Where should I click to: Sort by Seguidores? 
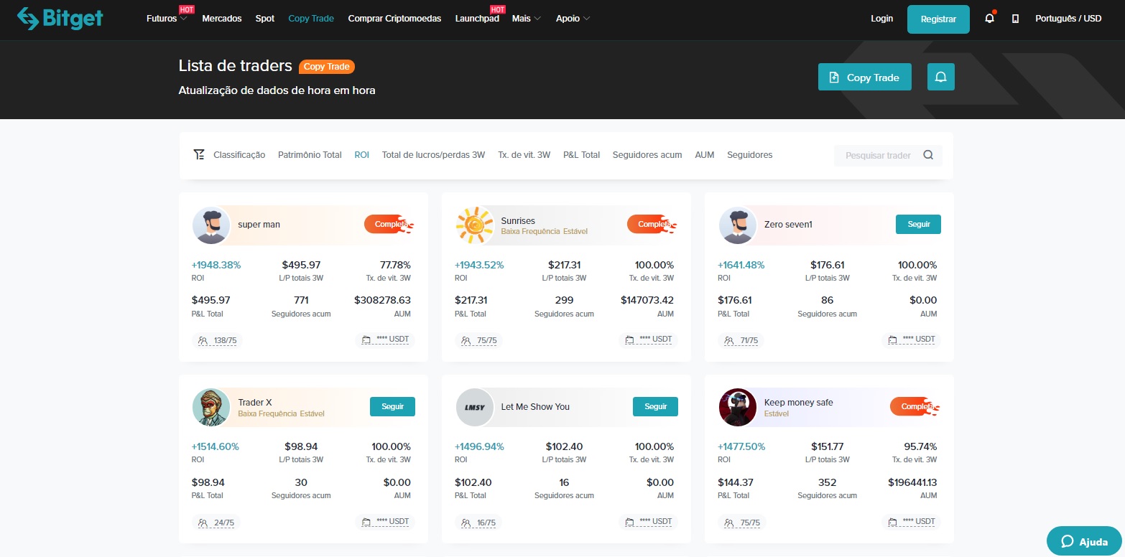coord(749,155)
